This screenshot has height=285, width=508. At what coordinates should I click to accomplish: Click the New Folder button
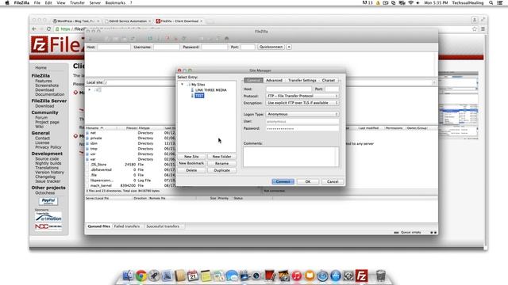pyautogui.click(x=221, y=157)
